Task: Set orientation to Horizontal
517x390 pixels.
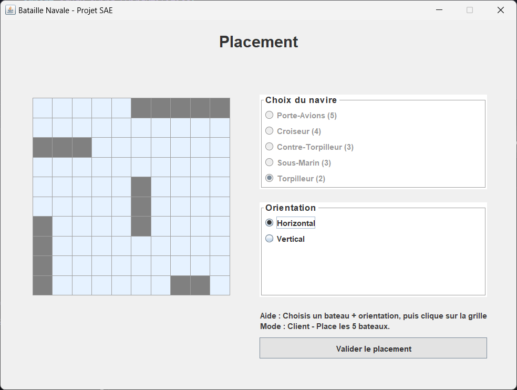Action: [268, 222]
